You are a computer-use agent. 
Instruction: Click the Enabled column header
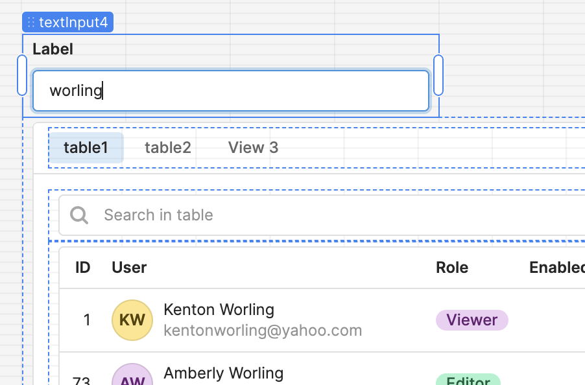[556, 268]
